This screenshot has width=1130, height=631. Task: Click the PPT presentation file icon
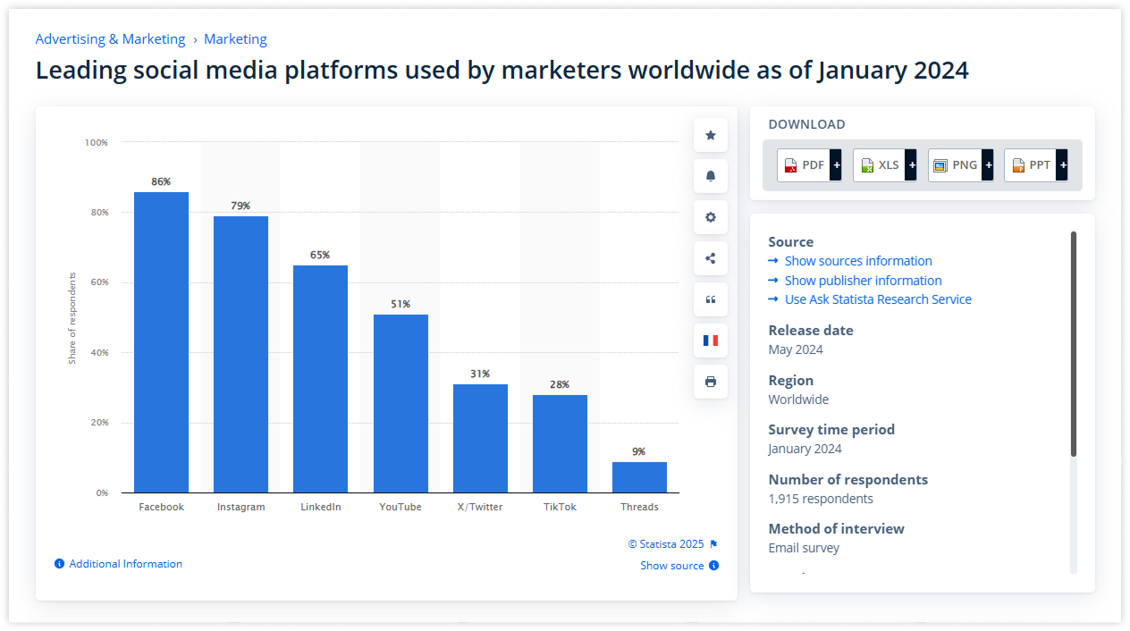[x=1018, y=165]
